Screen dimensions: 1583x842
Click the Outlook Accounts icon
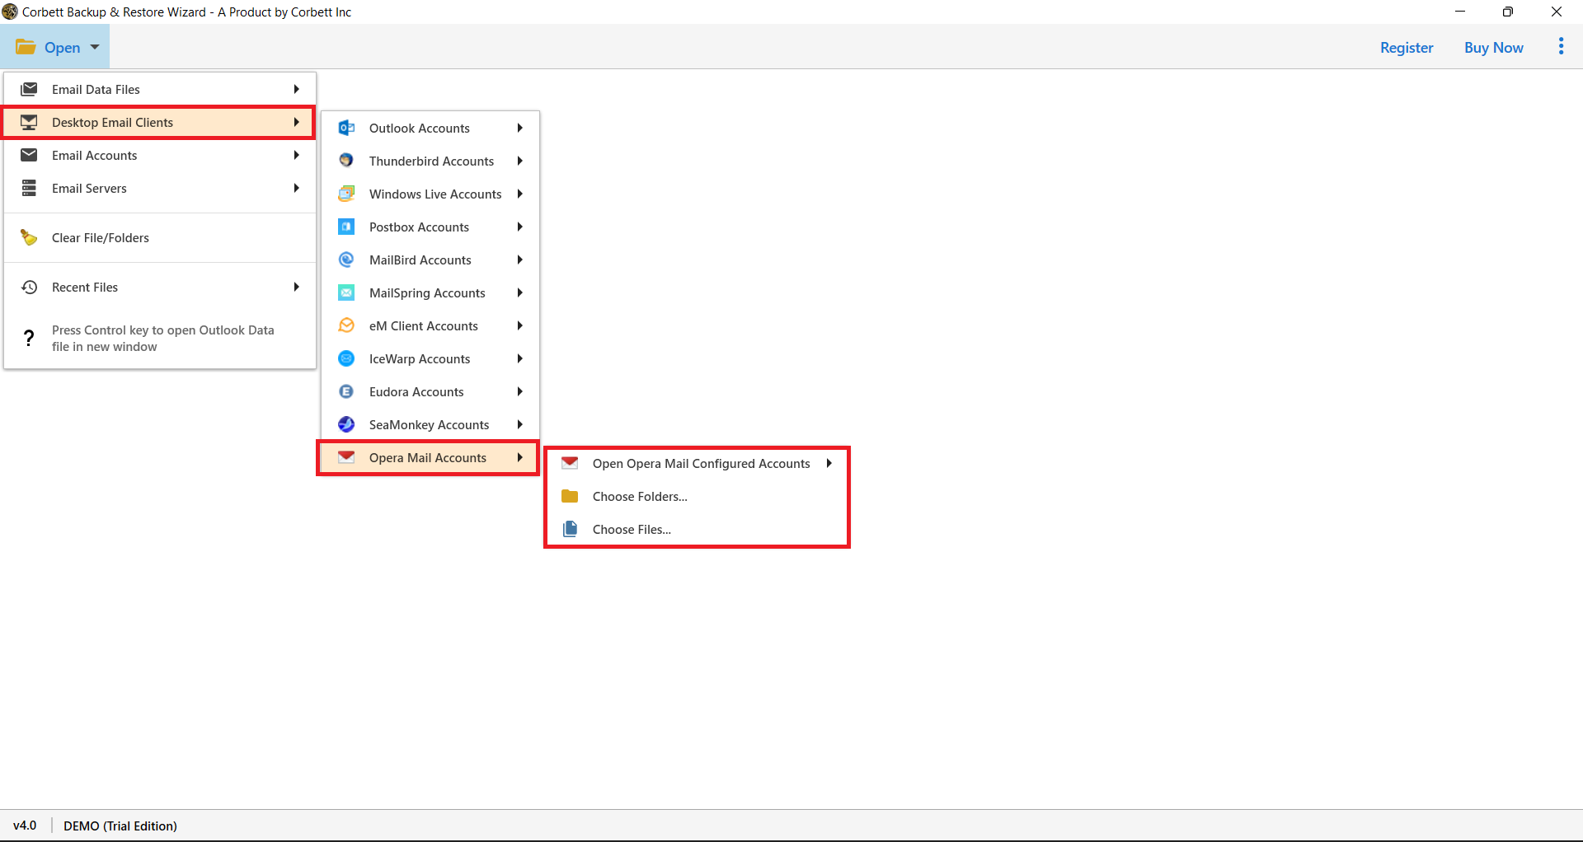346,128
